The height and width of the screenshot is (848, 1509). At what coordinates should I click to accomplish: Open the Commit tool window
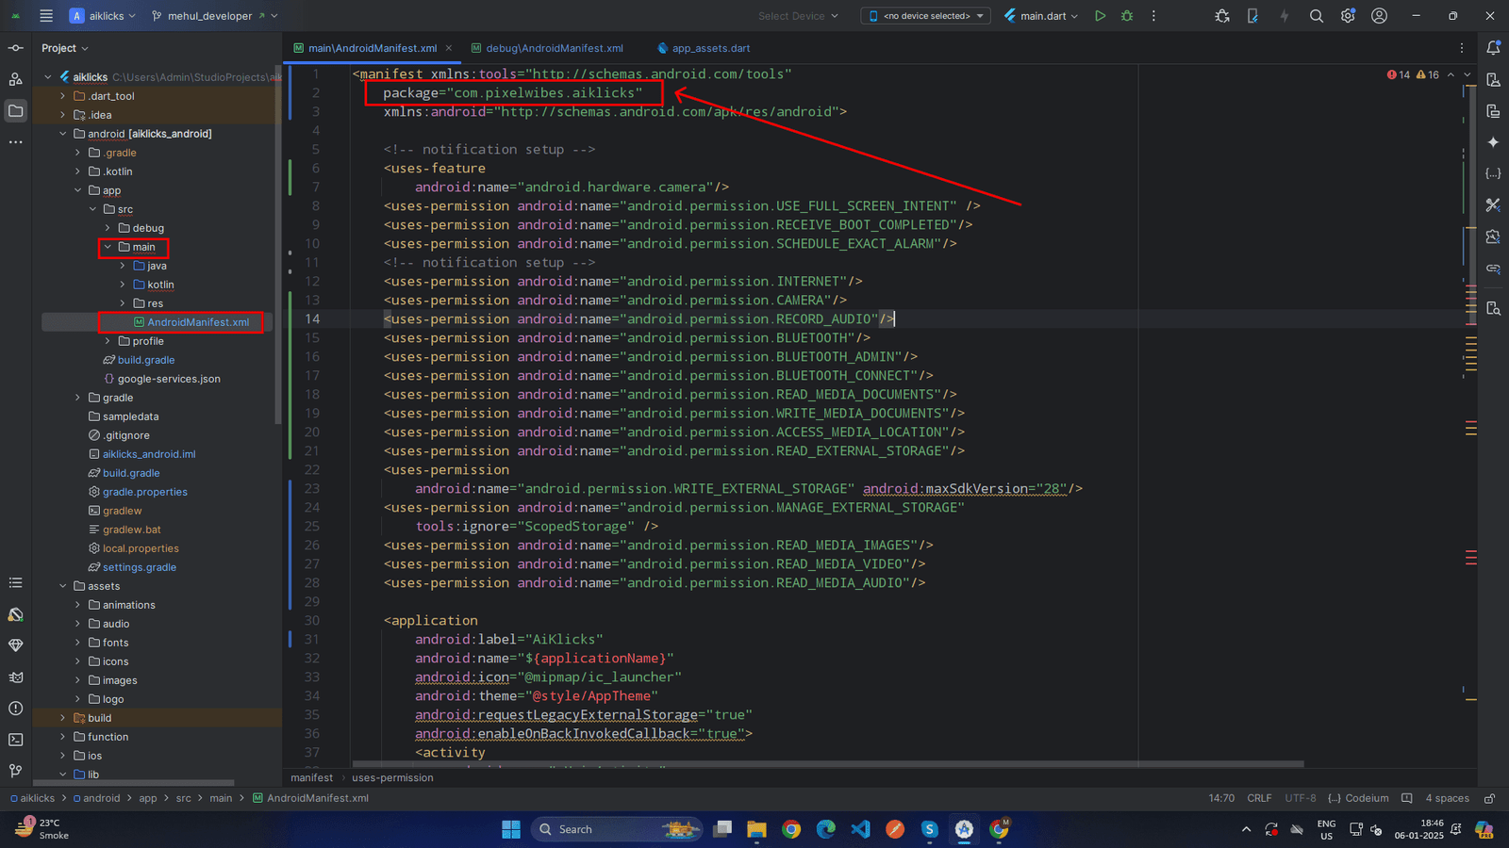point(15,48)
